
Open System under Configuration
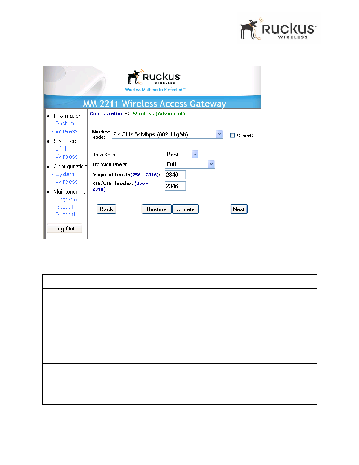[x=65, y=174]
